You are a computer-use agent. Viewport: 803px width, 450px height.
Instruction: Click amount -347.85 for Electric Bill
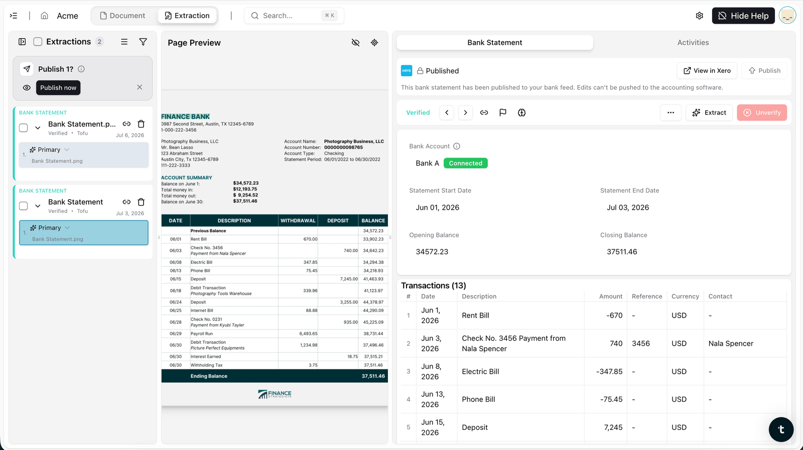pyautogui.click(x=609, y=372)
